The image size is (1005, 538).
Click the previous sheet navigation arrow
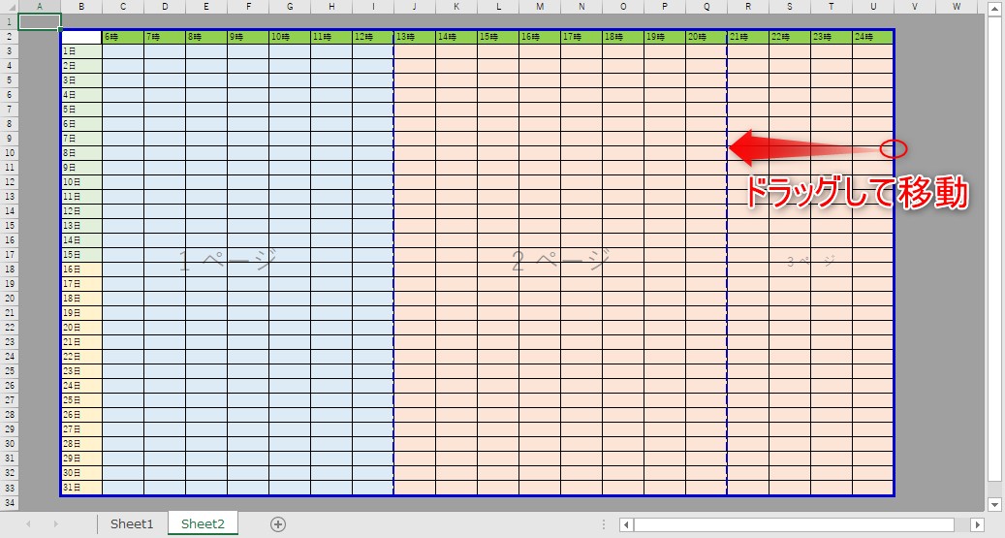click(28, 524)
